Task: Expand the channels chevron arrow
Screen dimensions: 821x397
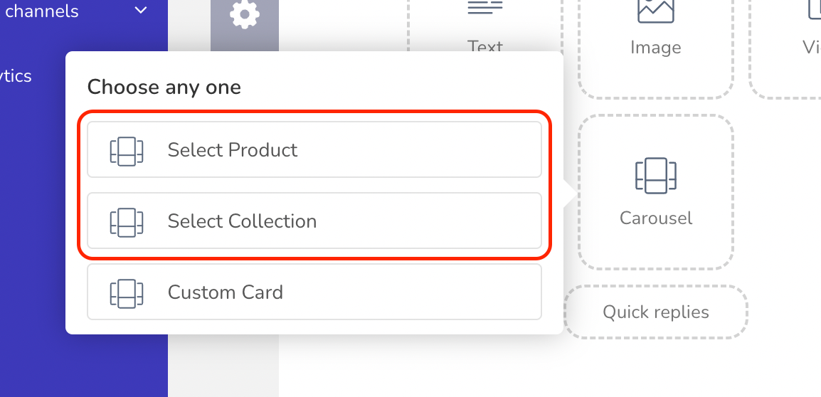Action: [141, 11]
